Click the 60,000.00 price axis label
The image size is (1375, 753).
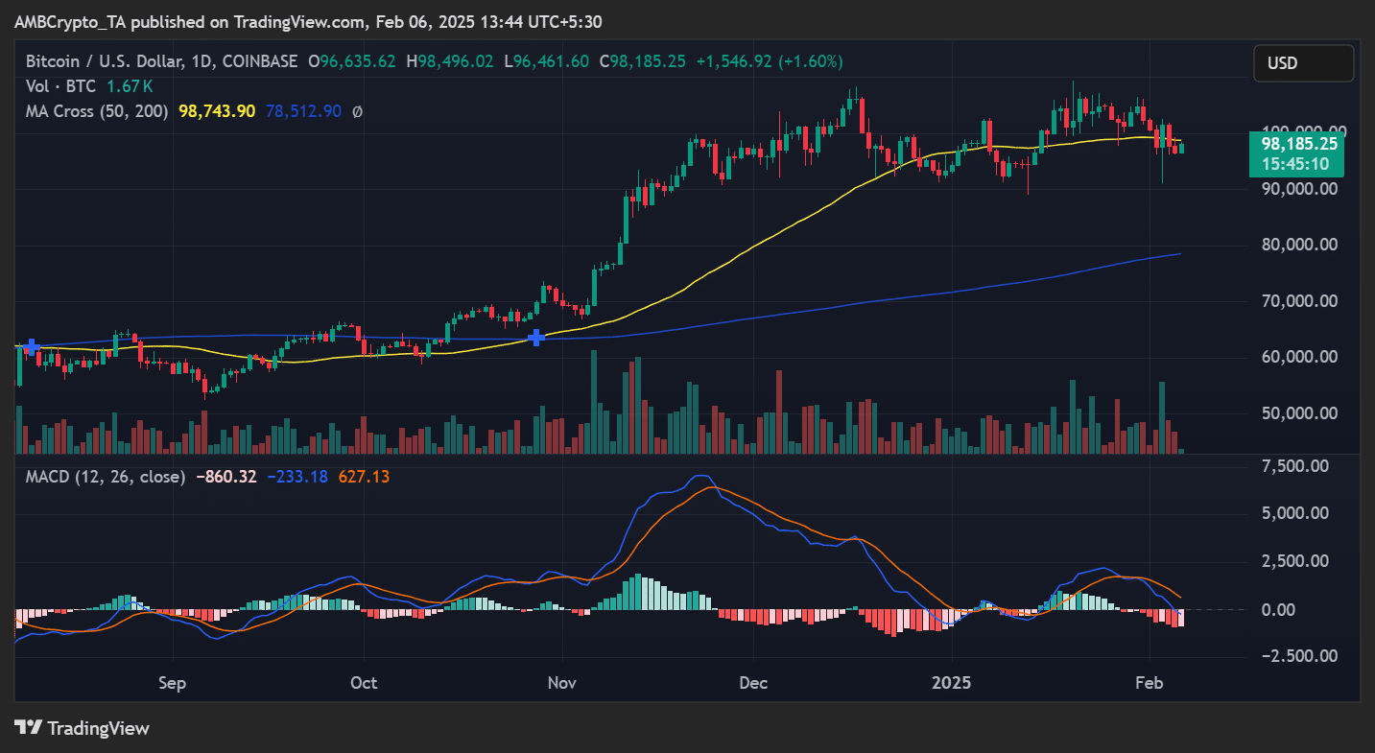1299,357
